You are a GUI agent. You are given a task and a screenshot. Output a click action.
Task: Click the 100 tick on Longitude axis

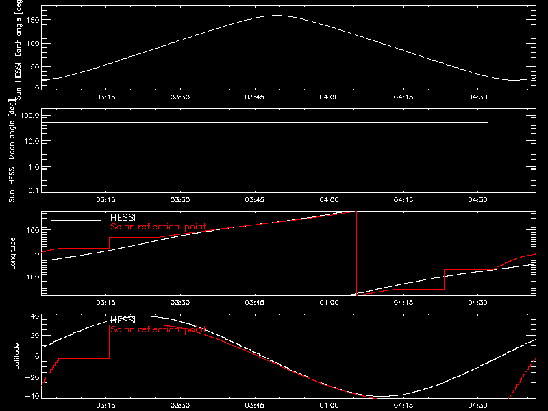click(x=34, y=230)
